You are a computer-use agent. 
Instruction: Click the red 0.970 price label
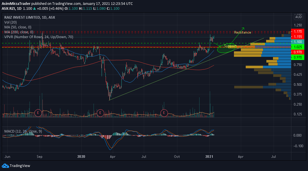(x=298, y=52)
